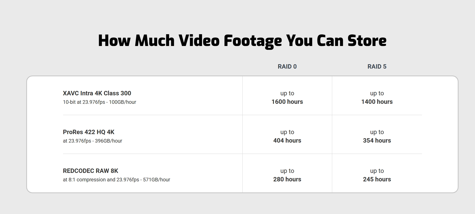
Task: Click the 'How Much Video Footage You Can Store' heading
Action: pos(242,41)
